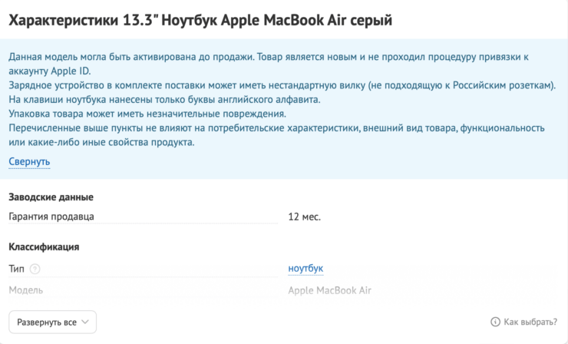This screenshot has width=568, height=344.
Task: Click the Характеристики 13.3" Ноутбук page title
Action: point(200,20)
